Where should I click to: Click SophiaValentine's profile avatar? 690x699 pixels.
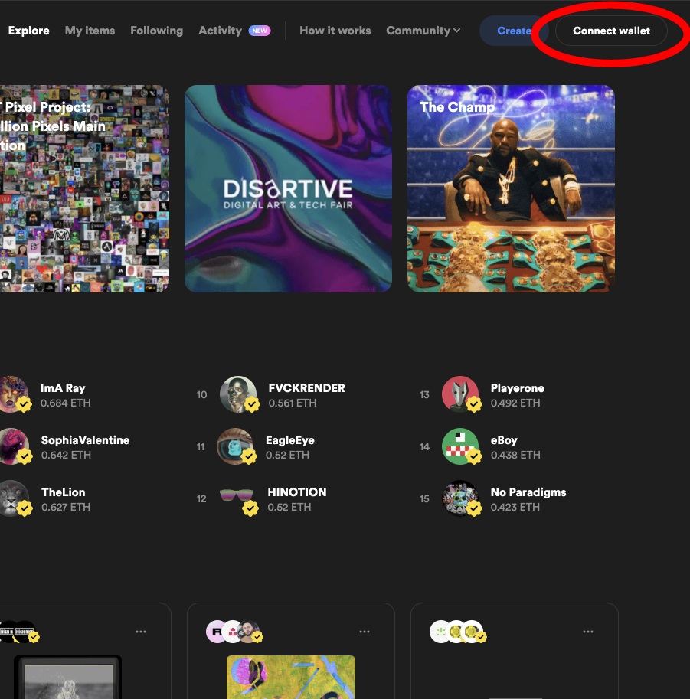point(12,446)
